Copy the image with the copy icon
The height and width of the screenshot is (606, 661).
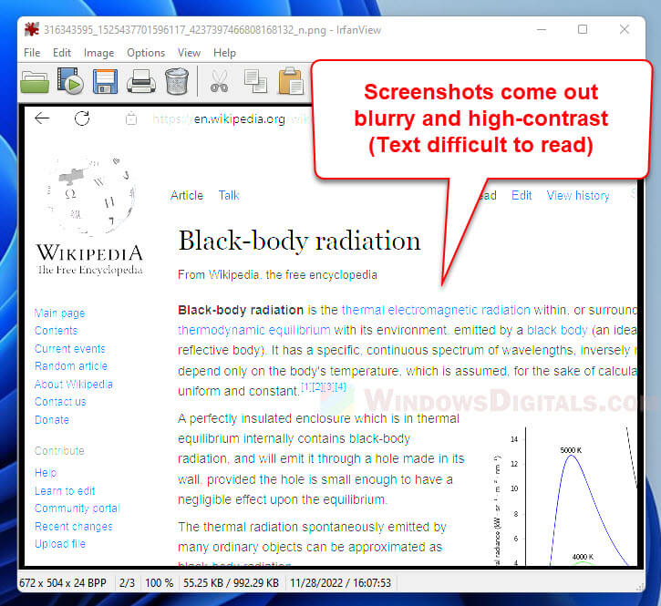[x=255, y=81]
